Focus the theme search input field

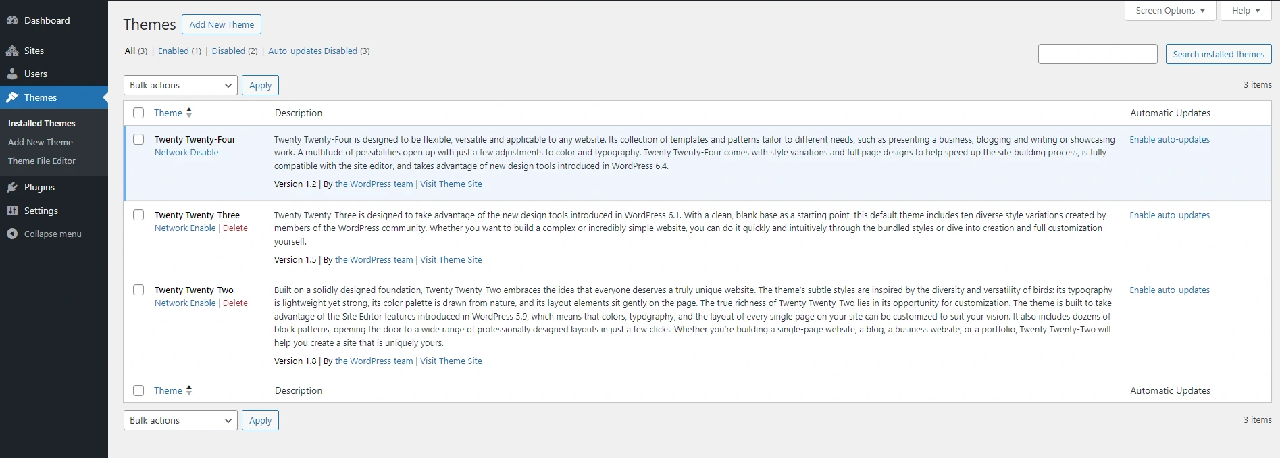point(1098,54)
